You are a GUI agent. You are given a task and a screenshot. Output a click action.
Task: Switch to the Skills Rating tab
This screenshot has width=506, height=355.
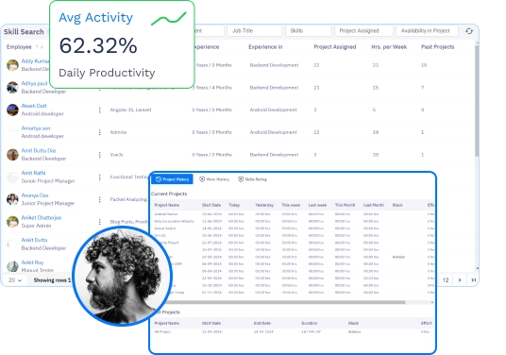pyautogui.click(x=252, y=179)
